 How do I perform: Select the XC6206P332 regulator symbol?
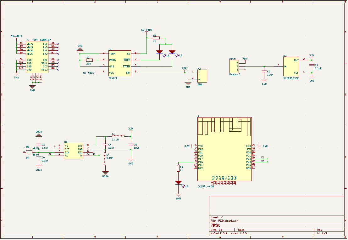[x=291, y=66]
